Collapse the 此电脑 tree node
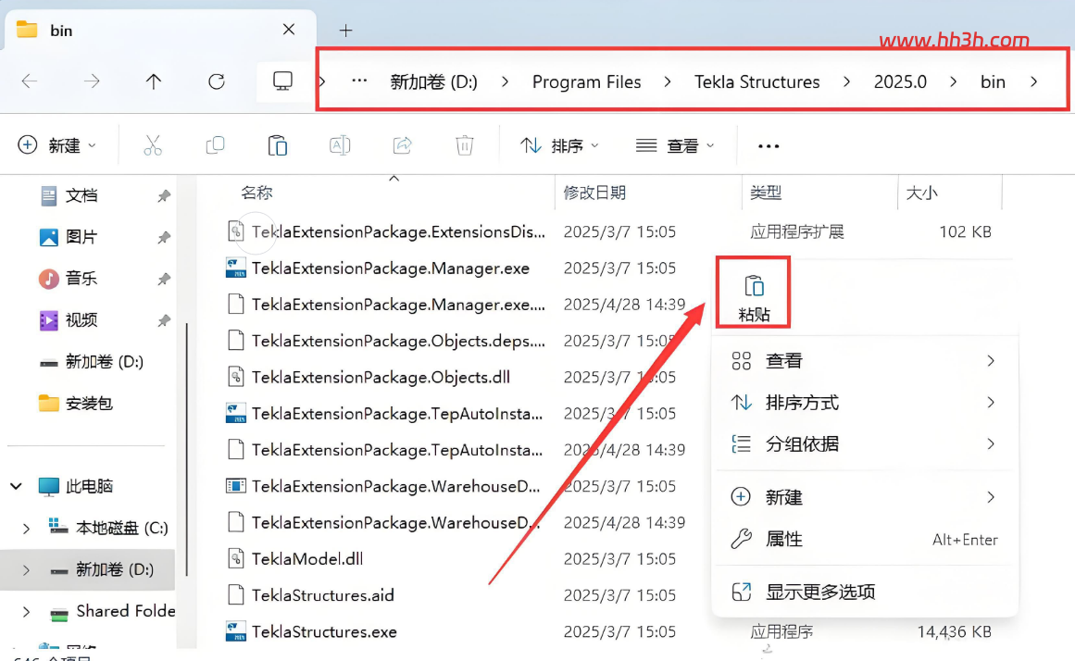 coord(17,486)
